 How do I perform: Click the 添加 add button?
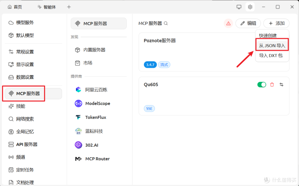[x=276, y=23]
